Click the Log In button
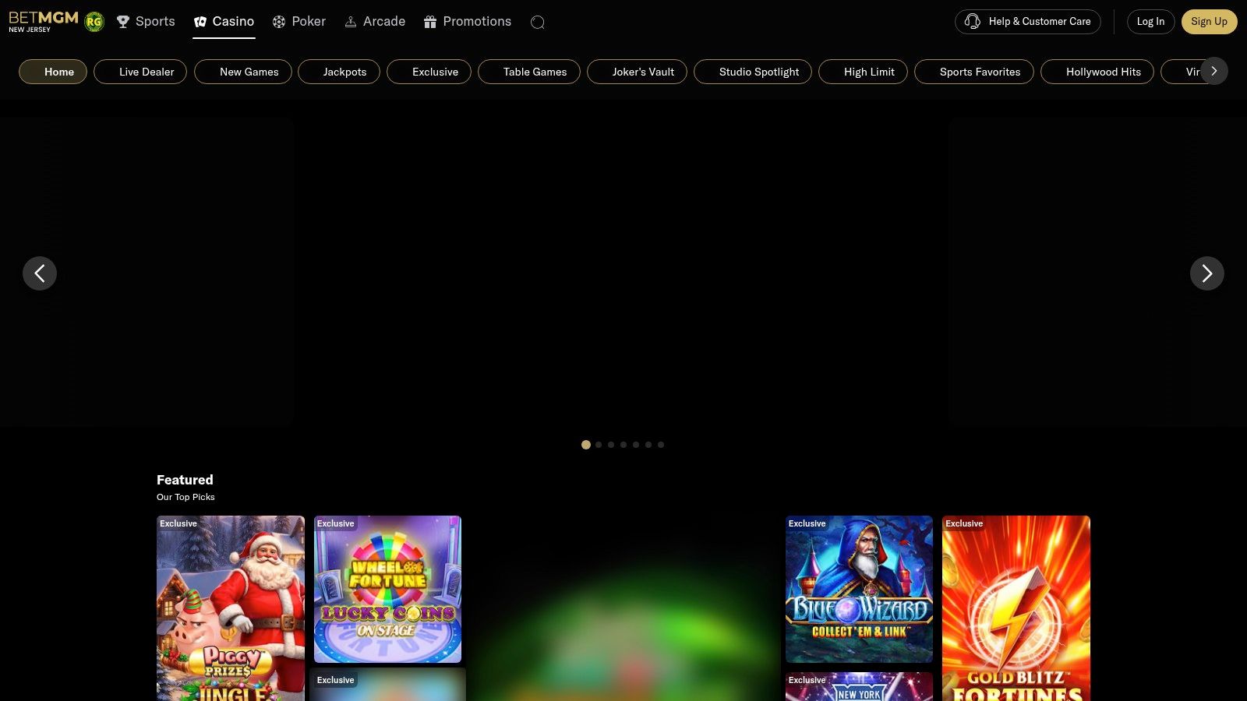 [x=1150, y=21]
